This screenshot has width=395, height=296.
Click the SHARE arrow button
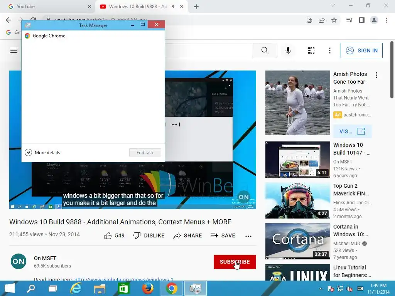point(188,235)
